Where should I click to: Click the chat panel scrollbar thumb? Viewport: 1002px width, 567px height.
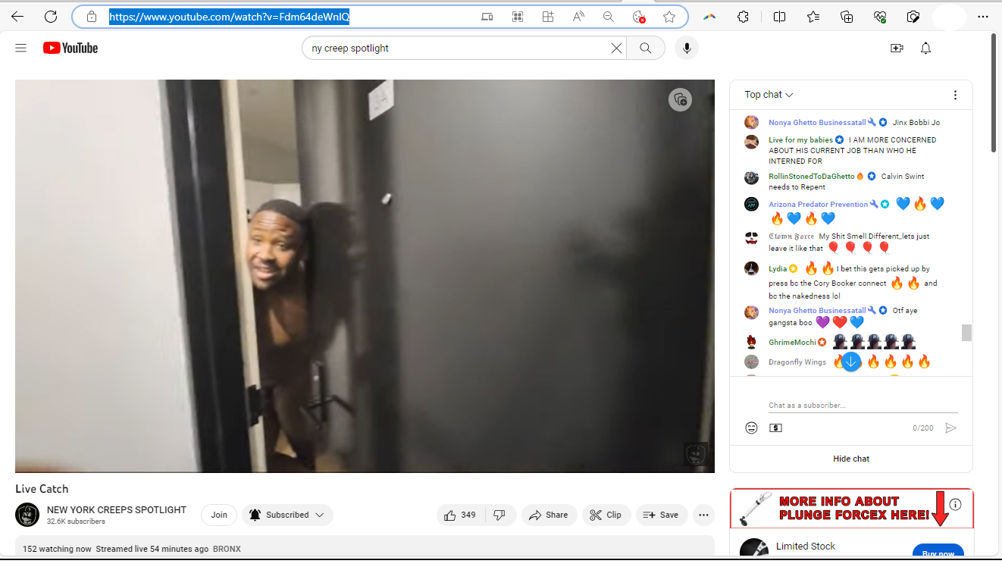coord(966,333)
